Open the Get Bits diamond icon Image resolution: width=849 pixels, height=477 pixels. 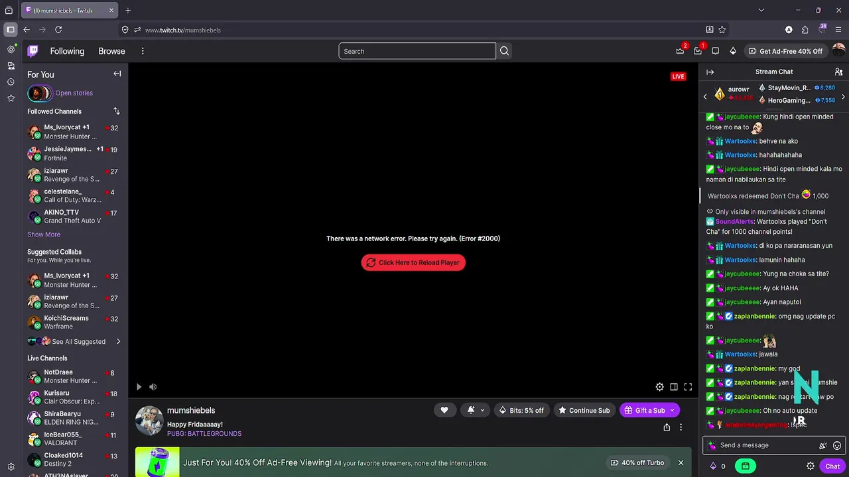pyautogui.click(x=733, y=51)
